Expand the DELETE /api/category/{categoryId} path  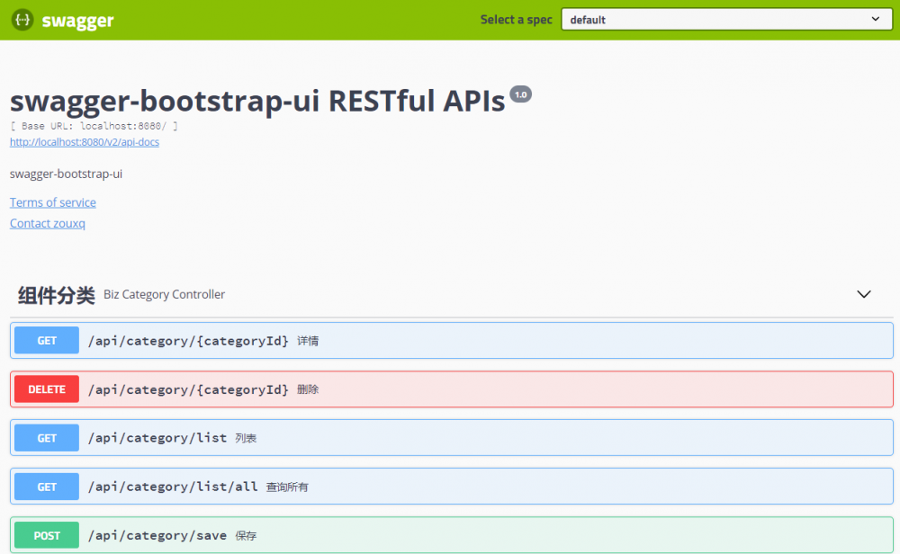point(188,389)
